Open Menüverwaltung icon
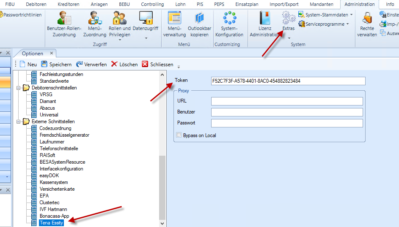 pyautogui.click(x=174, y=18)
